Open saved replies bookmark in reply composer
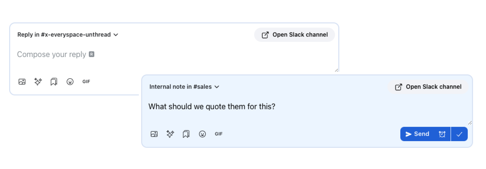Screen dimensions: 486x169 click(54, 82)
